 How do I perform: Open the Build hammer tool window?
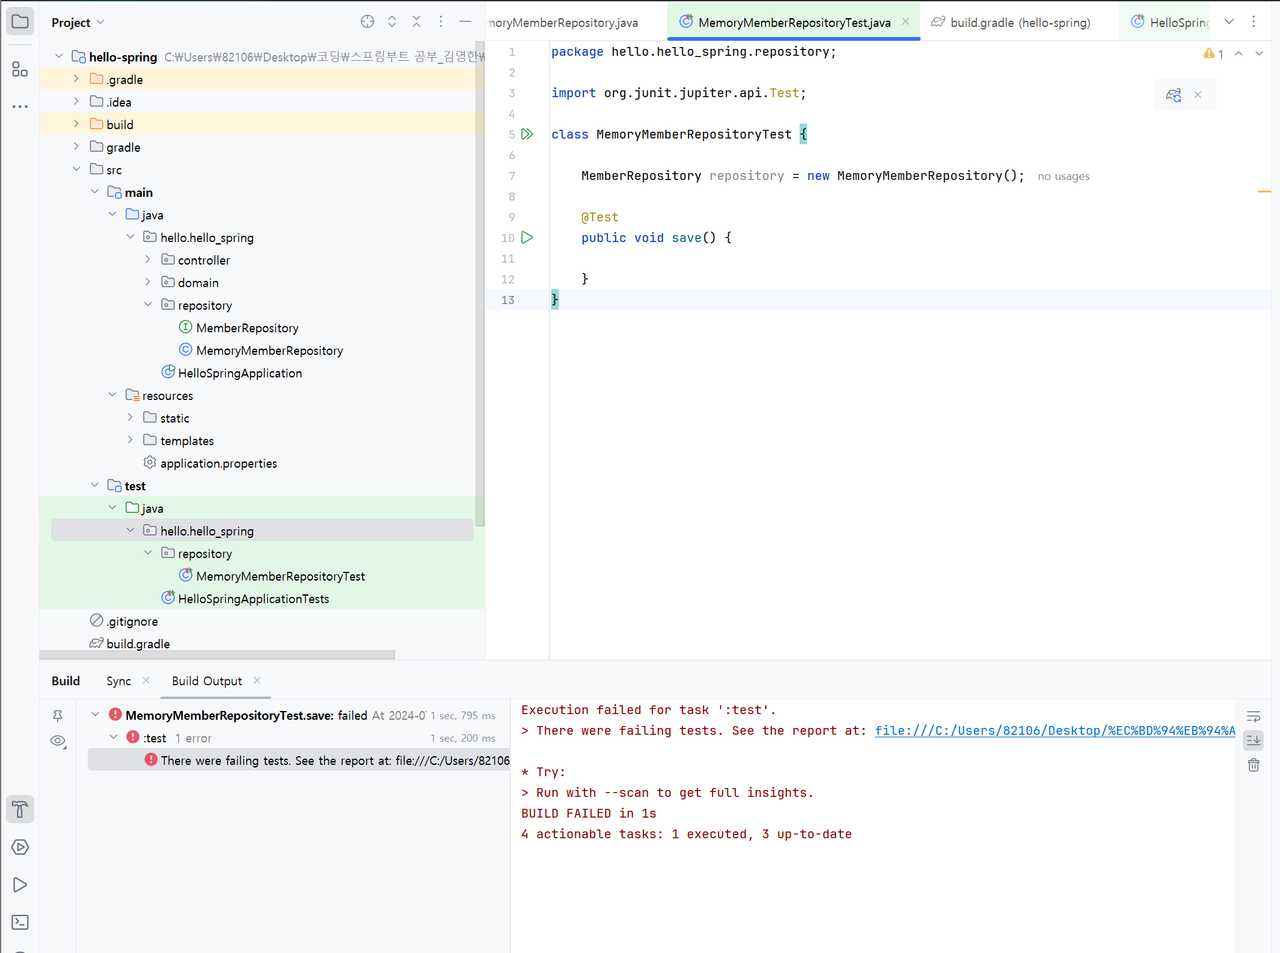(20, 809)
